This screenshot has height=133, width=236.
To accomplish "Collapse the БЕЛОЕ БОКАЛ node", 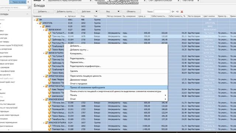I will [44, 30].
